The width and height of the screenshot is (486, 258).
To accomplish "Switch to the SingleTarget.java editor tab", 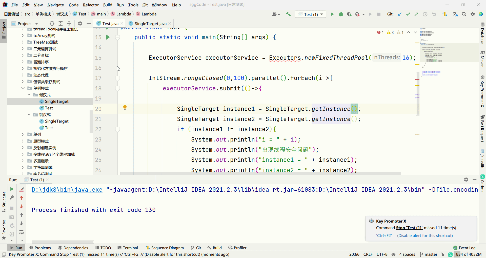I will point(150,24).
